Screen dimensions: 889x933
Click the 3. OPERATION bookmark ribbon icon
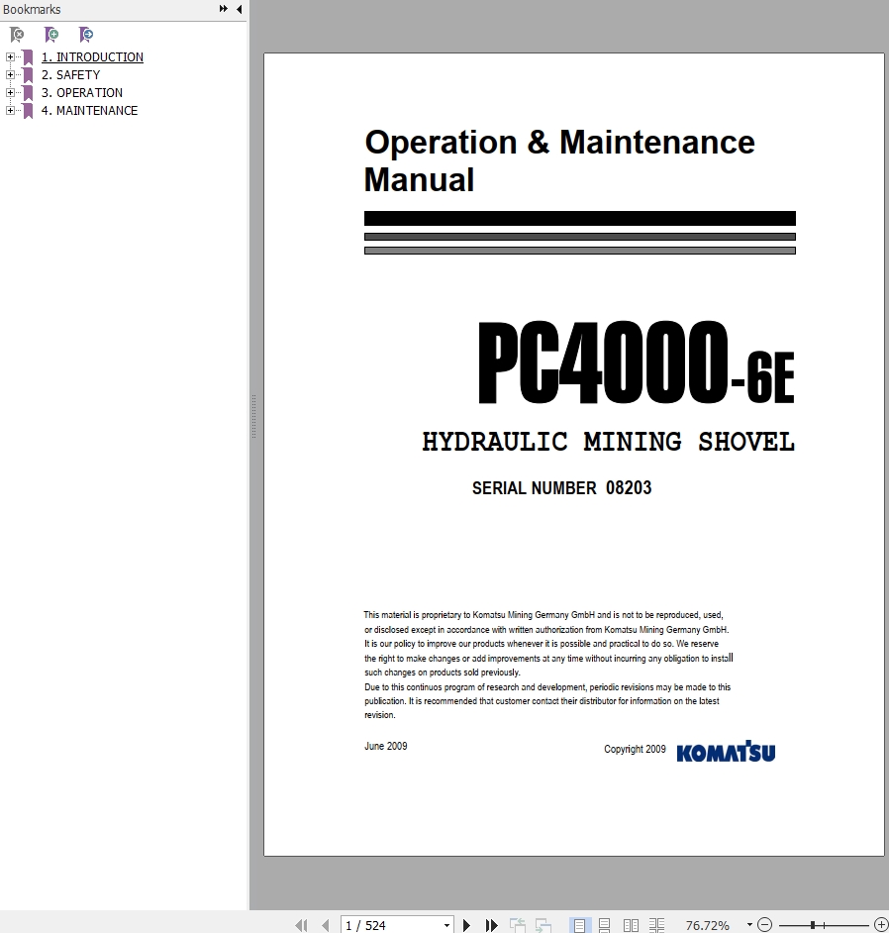(x=28, y=93)
